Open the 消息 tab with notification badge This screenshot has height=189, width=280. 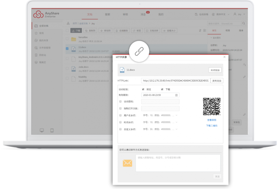click(x=143, y=14)
